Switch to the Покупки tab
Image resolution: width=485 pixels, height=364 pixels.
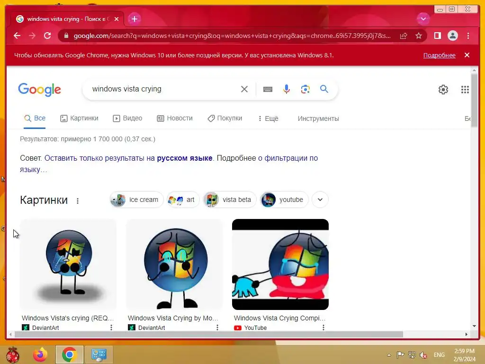(x=225, y=118)
